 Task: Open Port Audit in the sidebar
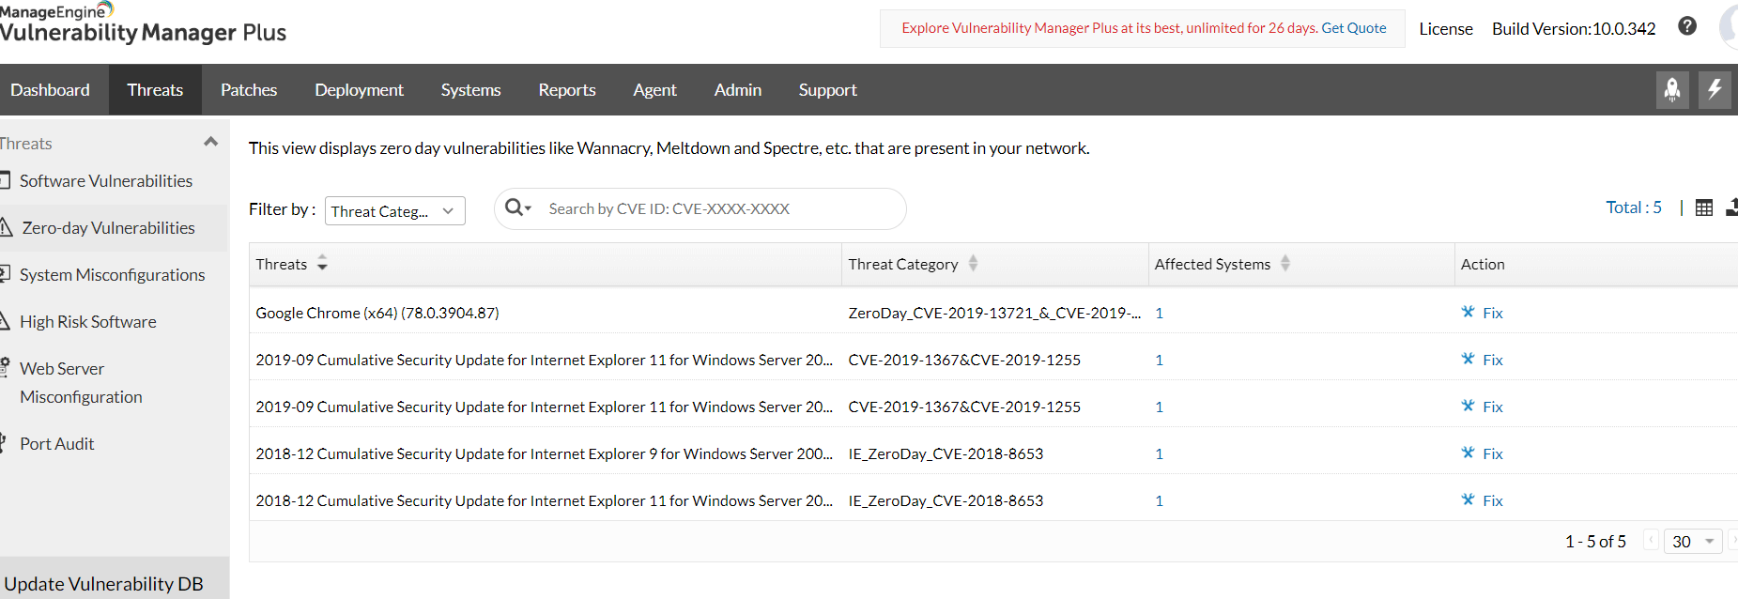57,444
